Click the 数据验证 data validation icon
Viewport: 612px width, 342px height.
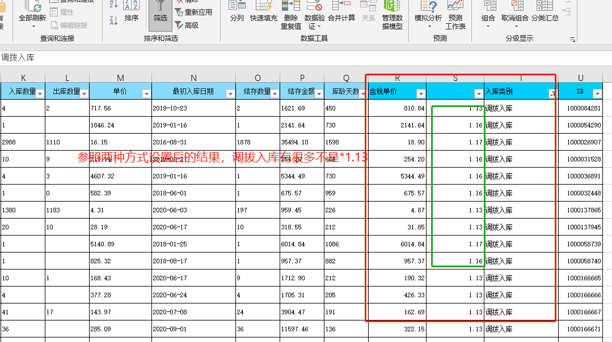pos(314,6)
